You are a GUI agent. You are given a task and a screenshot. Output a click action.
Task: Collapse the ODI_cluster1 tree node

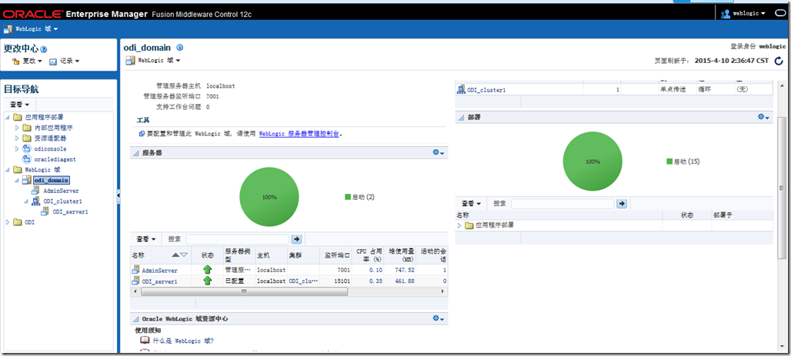click(25, 201)
